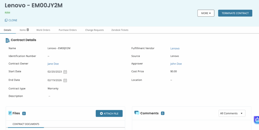Viewport: 259px width, 130px height.
Task: Click the Identification Number label
Action: 22,56
